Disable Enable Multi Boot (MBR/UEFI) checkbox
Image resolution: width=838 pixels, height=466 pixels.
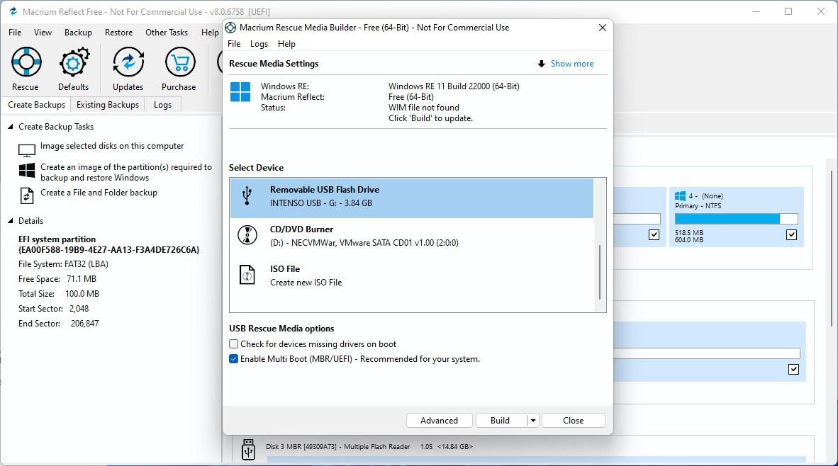[233, 359]
